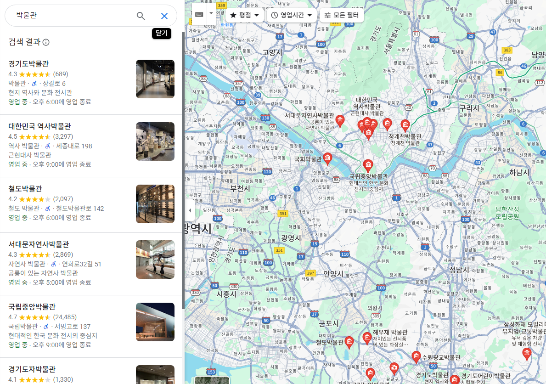This screenshot has width=546, height=384.
Task: Click the 국립중앙박물관 photo thumbnail
Action: click(x=155, y=322)
